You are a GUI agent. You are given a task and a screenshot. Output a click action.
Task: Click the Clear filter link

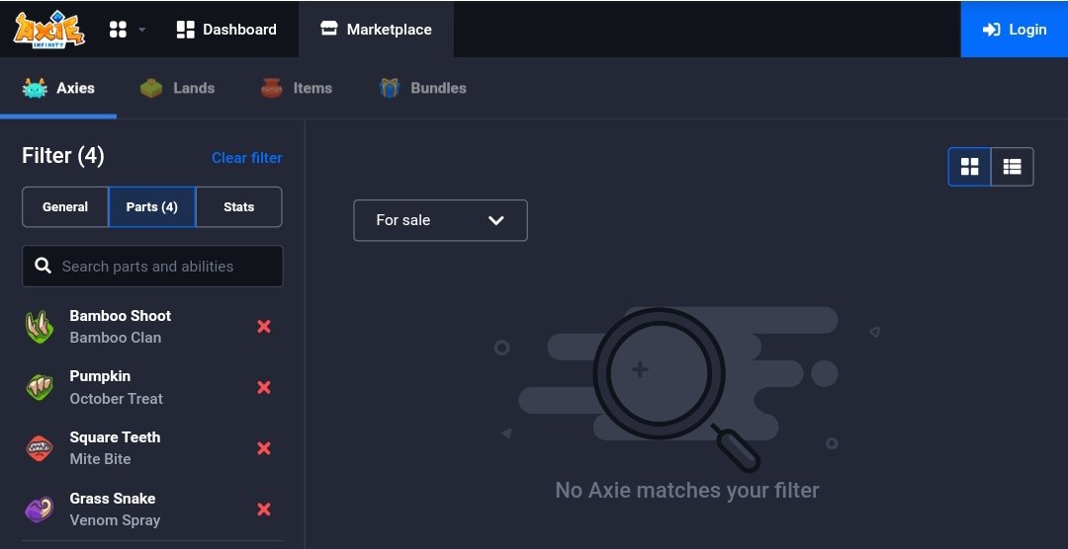coord(246,158)
